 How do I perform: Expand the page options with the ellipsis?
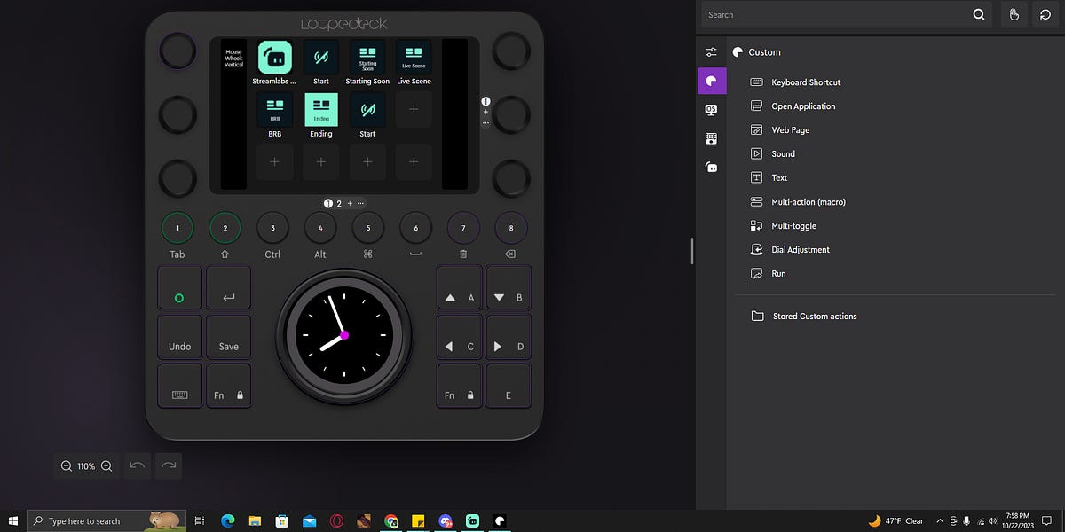coord(361,203)
